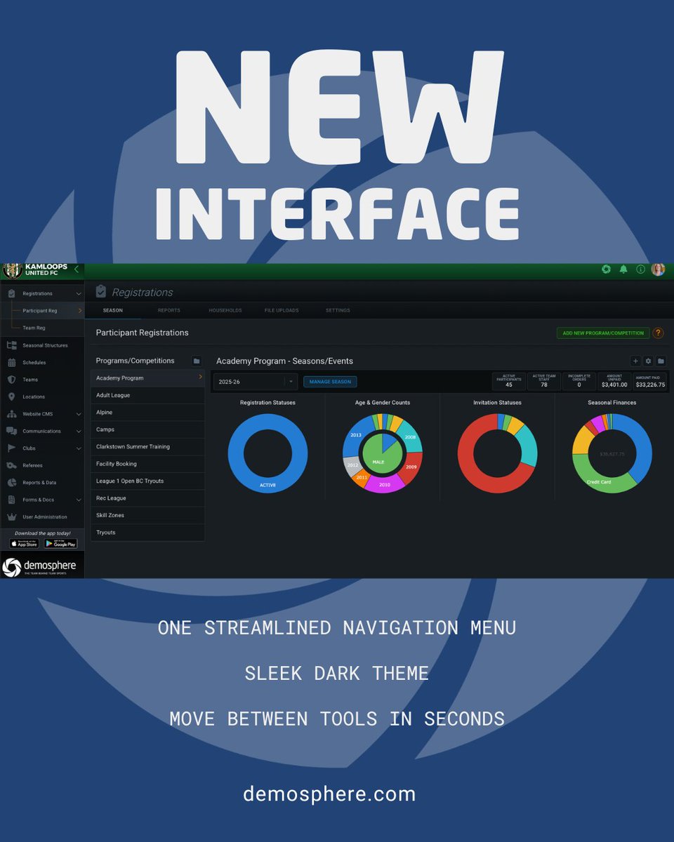Click the Locations pin icon

point(11,396)
